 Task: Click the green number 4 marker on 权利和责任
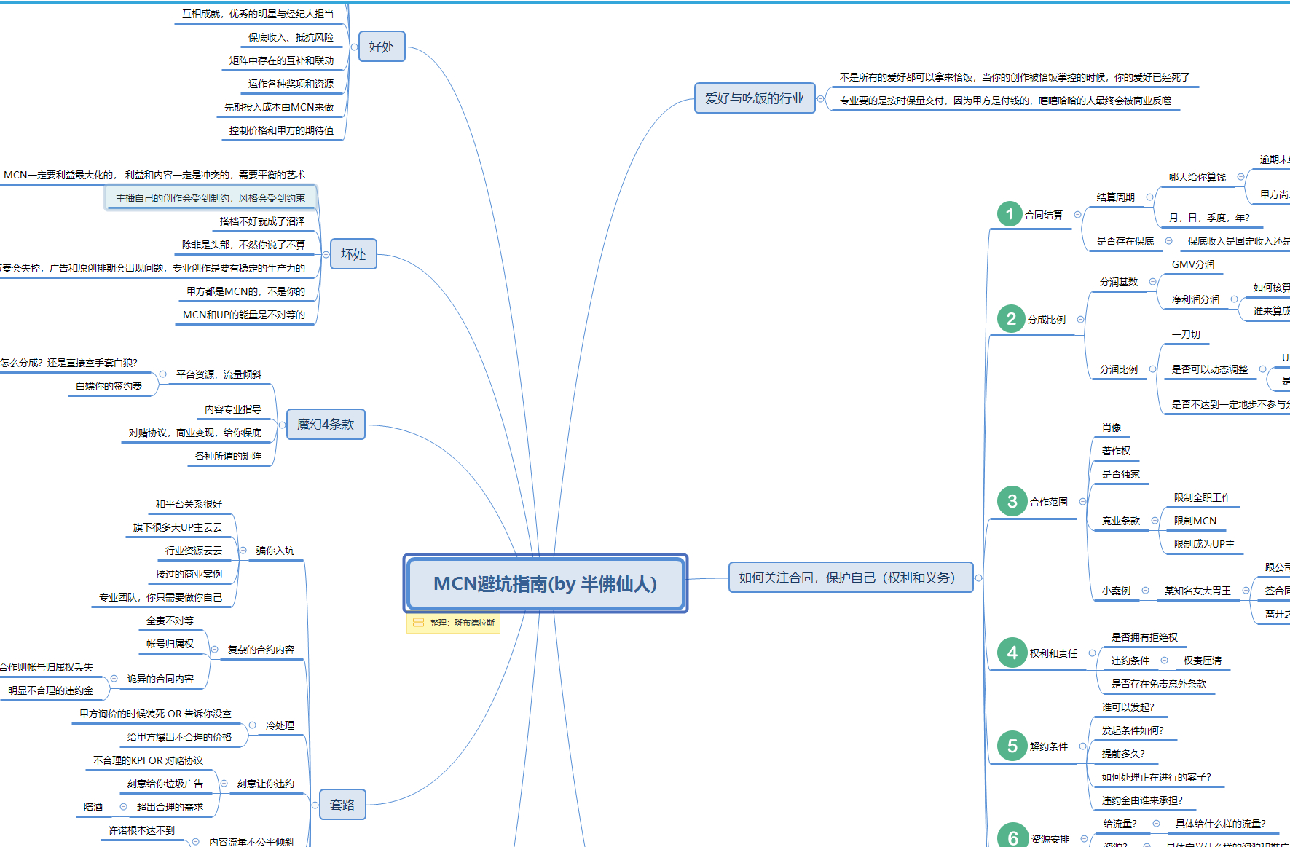[x=1012, y=653]
